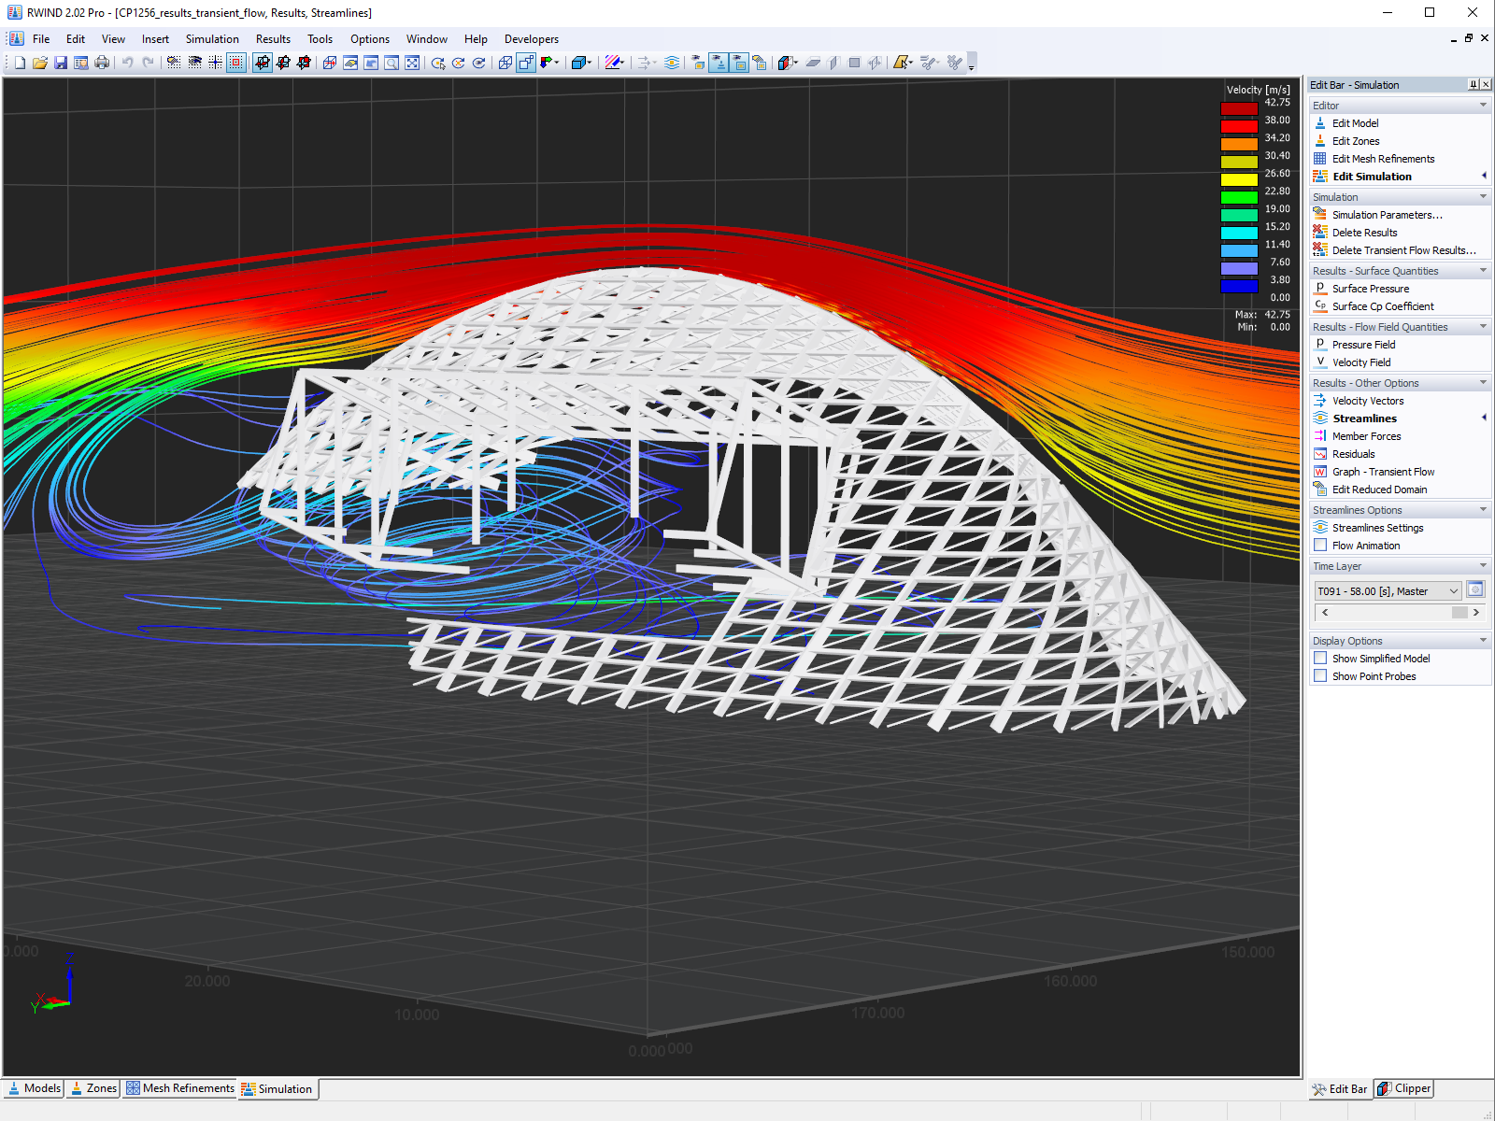1495x1121 pixels.
Task: Click the diagonal colored-lines pencil toolbar icon
Action: coord(614,63)
